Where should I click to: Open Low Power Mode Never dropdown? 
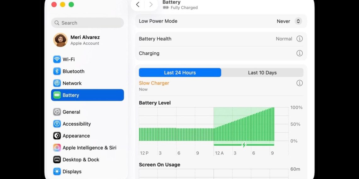pos(289,21)
